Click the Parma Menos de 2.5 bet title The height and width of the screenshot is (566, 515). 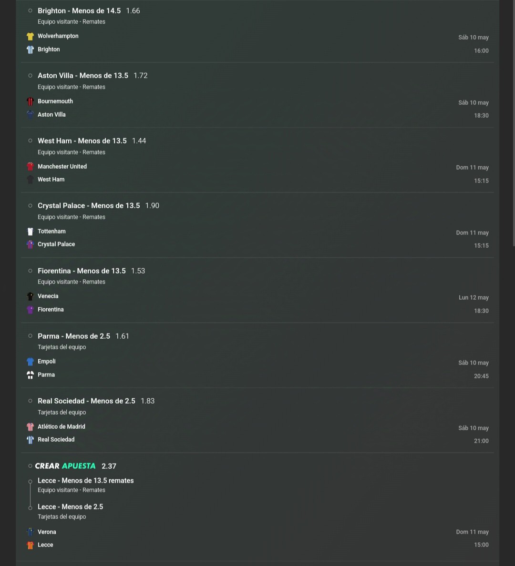pos(74,336)
